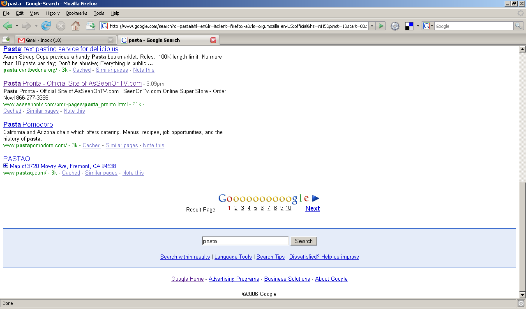Click the Stop loading button
Screen dimensions: 526x309
click(x=61, y=26)
